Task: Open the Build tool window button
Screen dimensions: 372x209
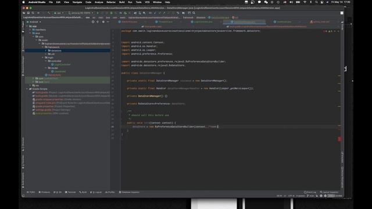Action: [x=83, y=192]
